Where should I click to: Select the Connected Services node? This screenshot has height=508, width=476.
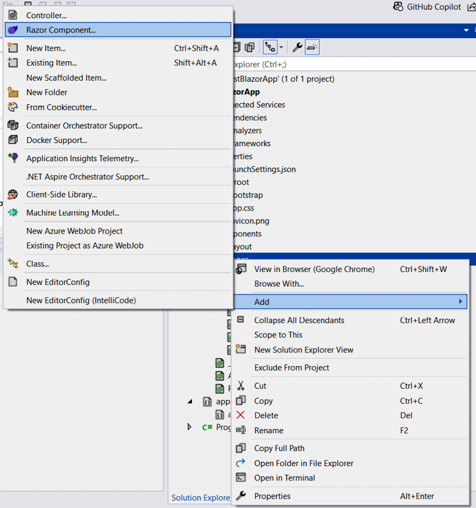(x=259, y=104)
